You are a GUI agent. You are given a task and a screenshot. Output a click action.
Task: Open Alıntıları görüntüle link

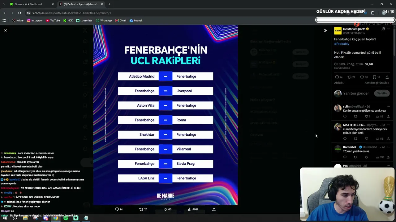click(x=377, y=83)
